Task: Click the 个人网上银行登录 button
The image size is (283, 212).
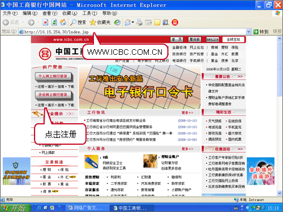Action: point(53,76)
